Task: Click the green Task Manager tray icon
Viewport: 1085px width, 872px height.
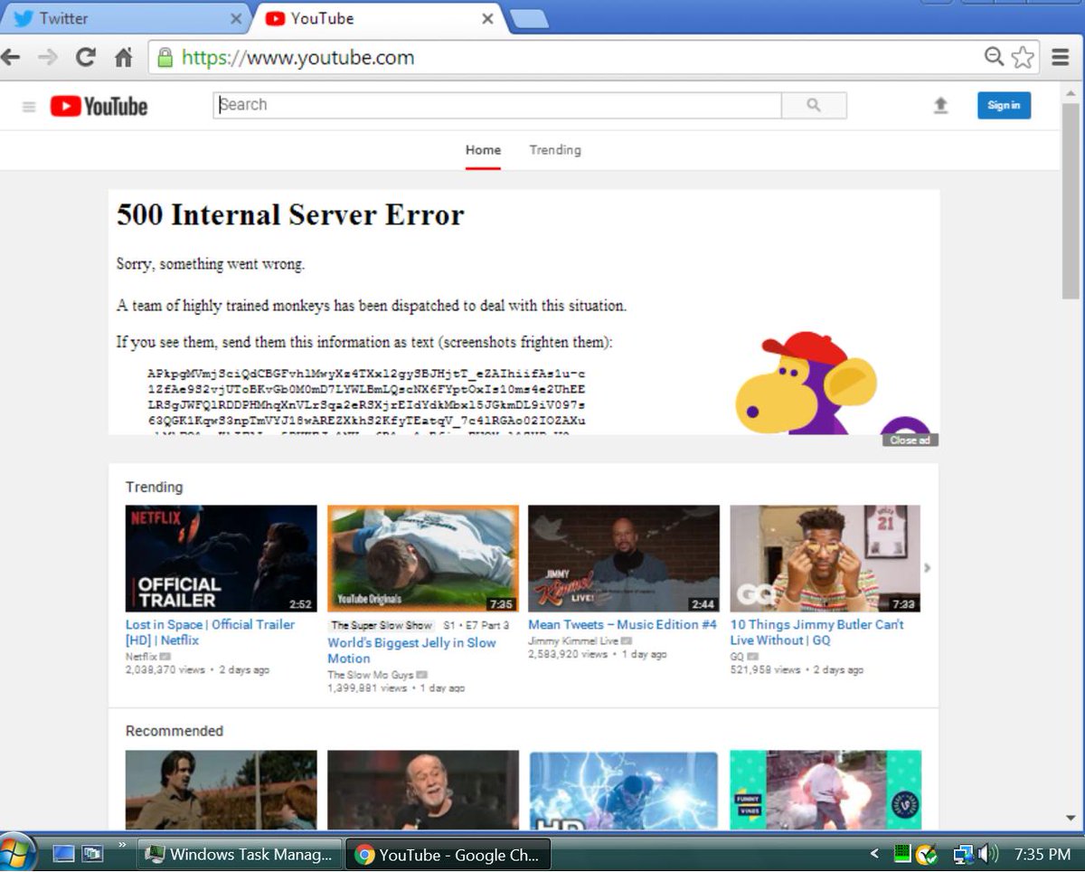Action: click(901, 853)
